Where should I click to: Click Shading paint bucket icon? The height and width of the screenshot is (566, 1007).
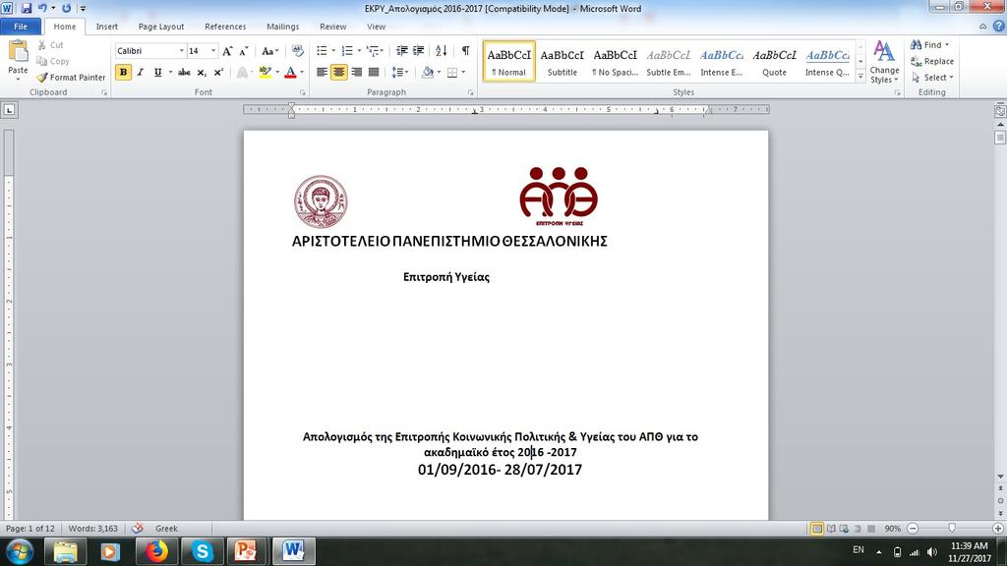point(428,72)
